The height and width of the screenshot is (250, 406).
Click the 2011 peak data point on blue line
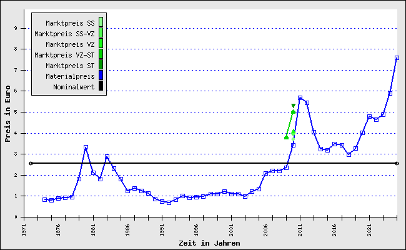[300, 98]
